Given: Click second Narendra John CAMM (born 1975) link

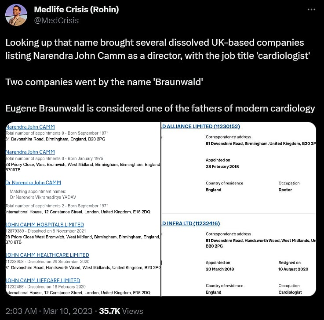Looking at the screenshot, I should [x=30, y=152].
